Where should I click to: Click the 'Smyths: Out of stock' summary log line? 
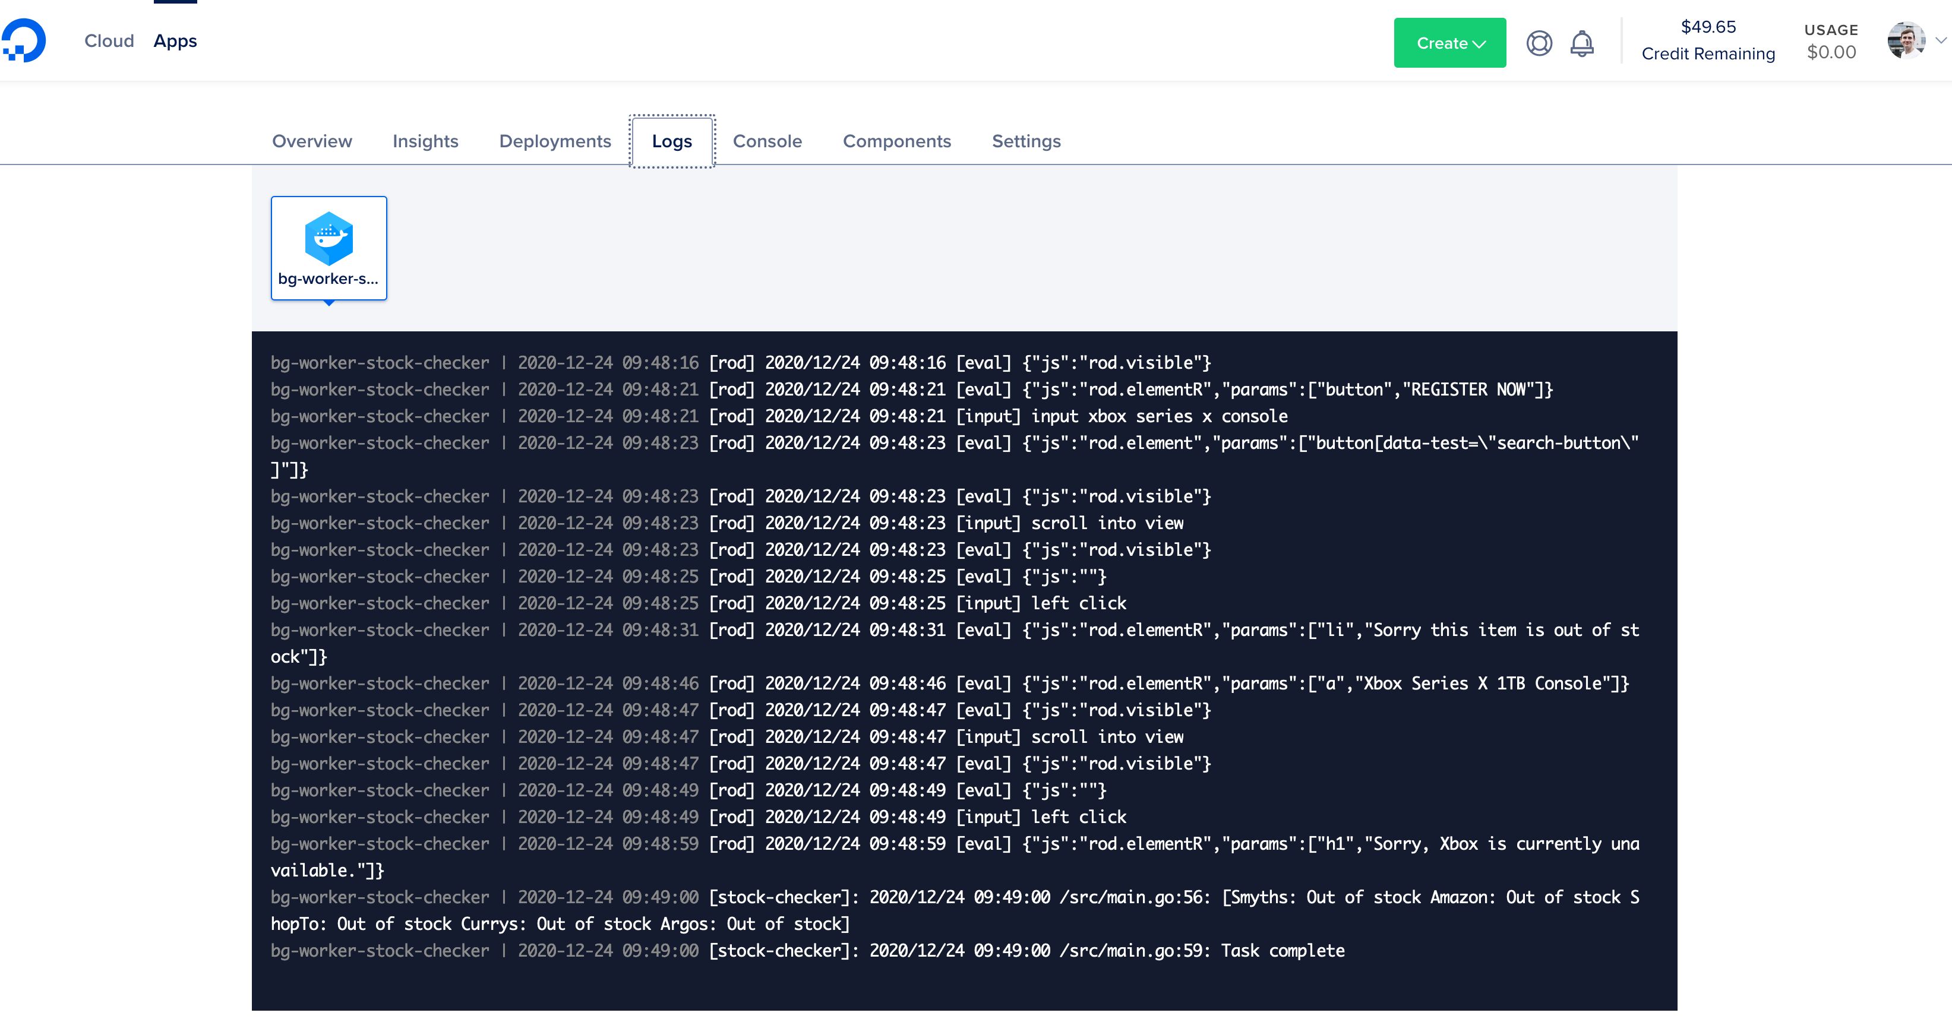tap(955, 910)
